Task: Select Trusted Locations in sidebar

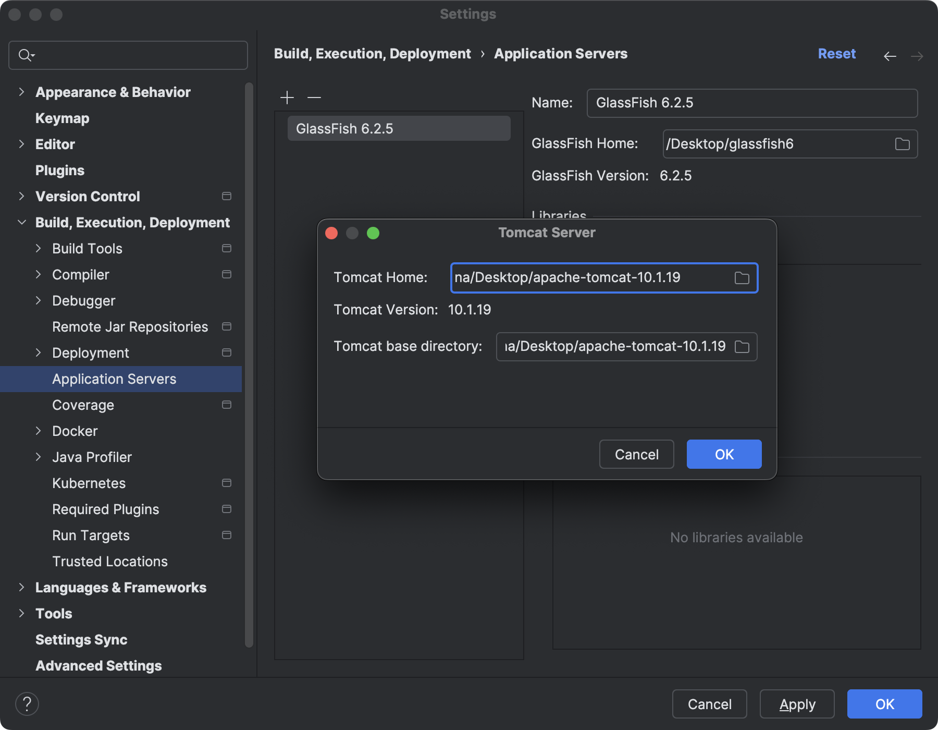Action: tap(110, 562)
